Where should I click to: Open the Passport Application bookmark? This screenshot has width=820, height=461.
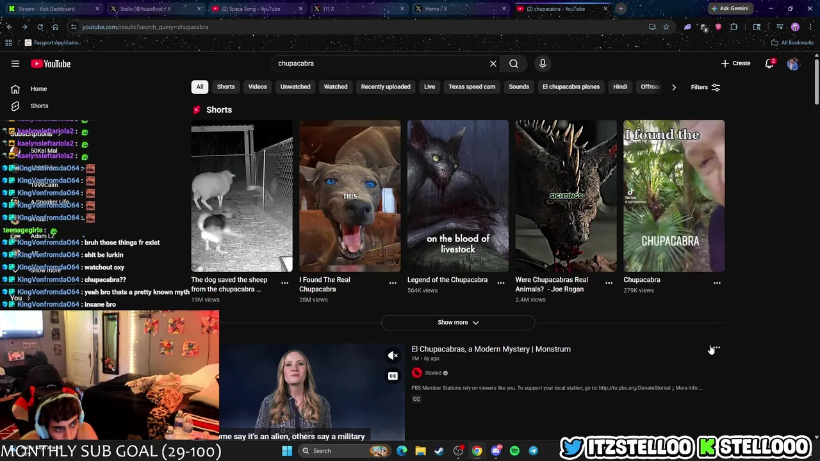click(53, 42)
